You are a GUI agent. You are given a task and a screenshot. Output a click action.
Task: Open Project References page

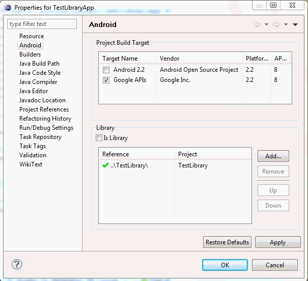tap(44, 109)
